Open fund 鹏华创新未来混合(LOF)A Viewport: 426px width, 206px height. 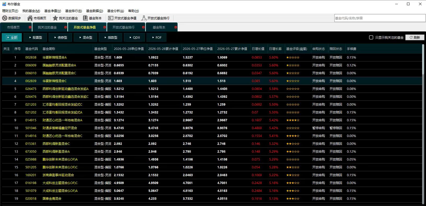[60, 159]
